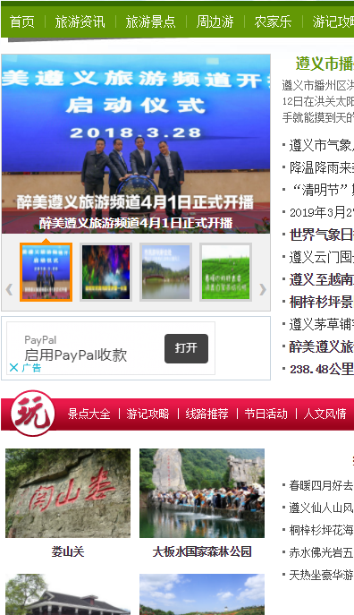
Task: Open news item starting 遵义茅草铺
Action: pyautogui.click(x=321, y=324)
